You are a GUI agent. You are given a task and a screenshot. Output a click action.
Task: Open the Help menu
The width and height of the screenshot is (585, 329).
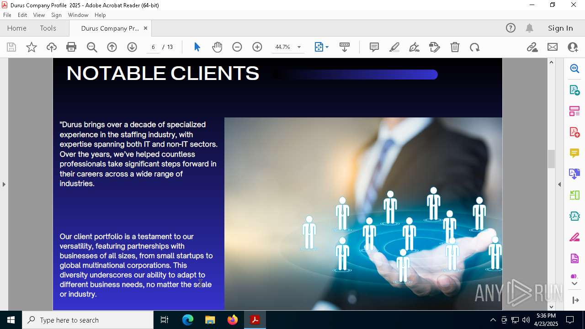(x=100, y=15)
